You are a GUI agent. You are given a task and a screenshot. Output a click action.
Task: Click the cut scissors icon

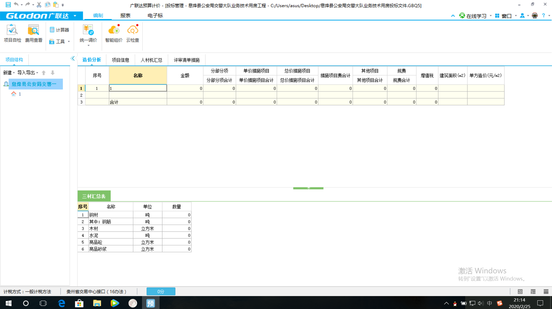click(39, 5)
